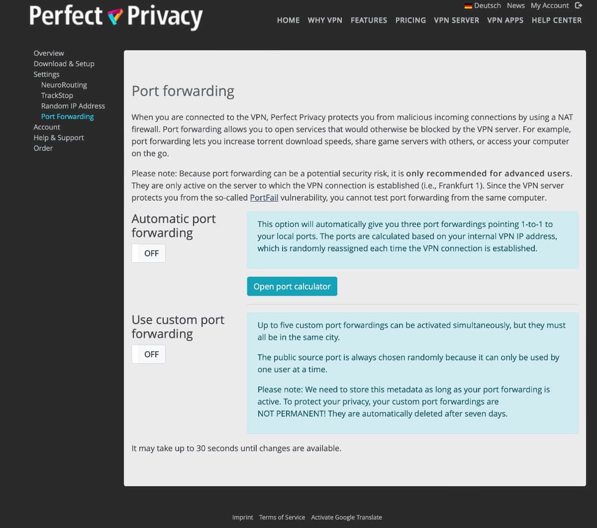Open the News page
Screen dimensions: 597x528
click(515, 5)
